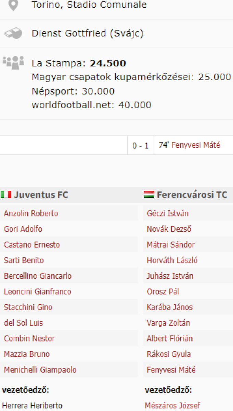This screenshot has height=411, width=233.
Task: Click the Ferencvárosi TC team heading
Action: [192, 195]
